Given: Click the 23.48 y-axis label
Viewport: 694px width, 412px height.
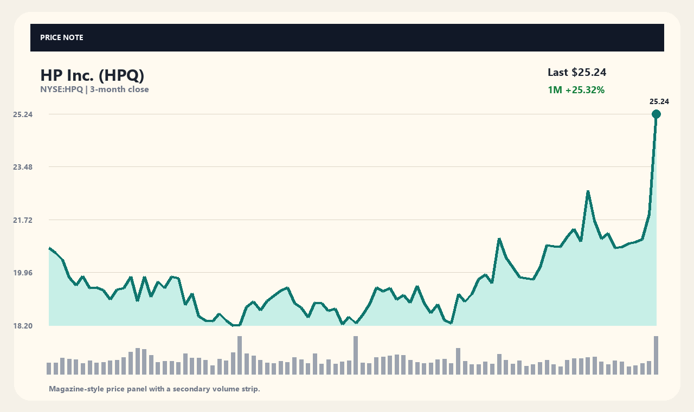Looking at the screenshot, I should [23, 167].
